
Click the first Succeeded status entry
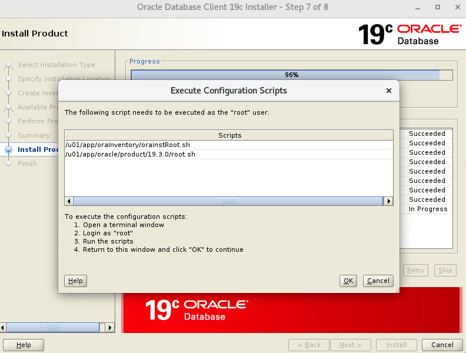tap(427, 134)
